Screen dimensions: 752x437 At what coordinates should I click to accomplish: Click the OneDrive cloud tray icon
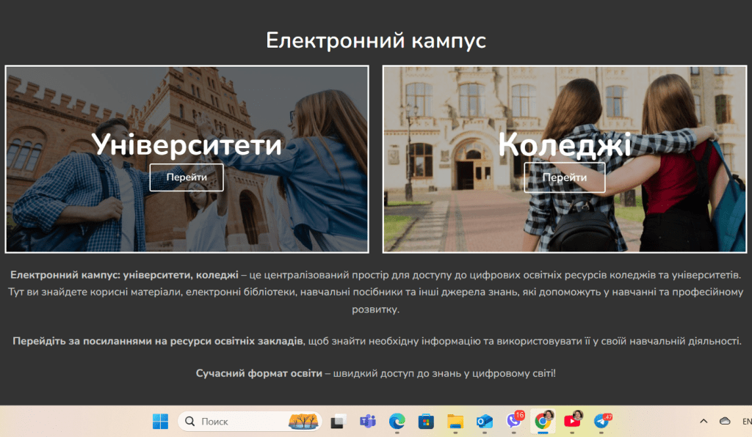tap(725, 422)
